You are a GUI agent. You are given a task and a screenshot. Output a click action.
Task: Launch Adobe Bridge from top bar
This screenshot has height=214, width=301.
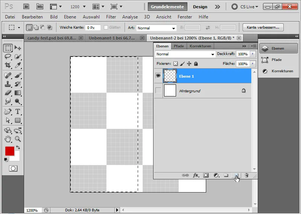(x=26, y=7)
